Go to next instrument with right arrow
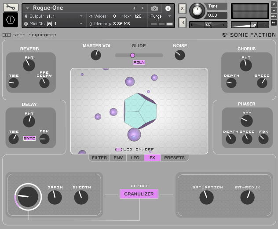The width and height of the screenshot is (278, 229). pos(142,8)
